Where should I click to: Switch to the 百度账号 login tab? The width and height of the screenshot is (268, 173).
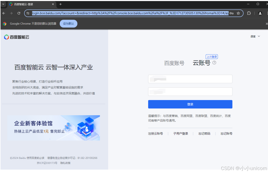(x=174, y=63)
